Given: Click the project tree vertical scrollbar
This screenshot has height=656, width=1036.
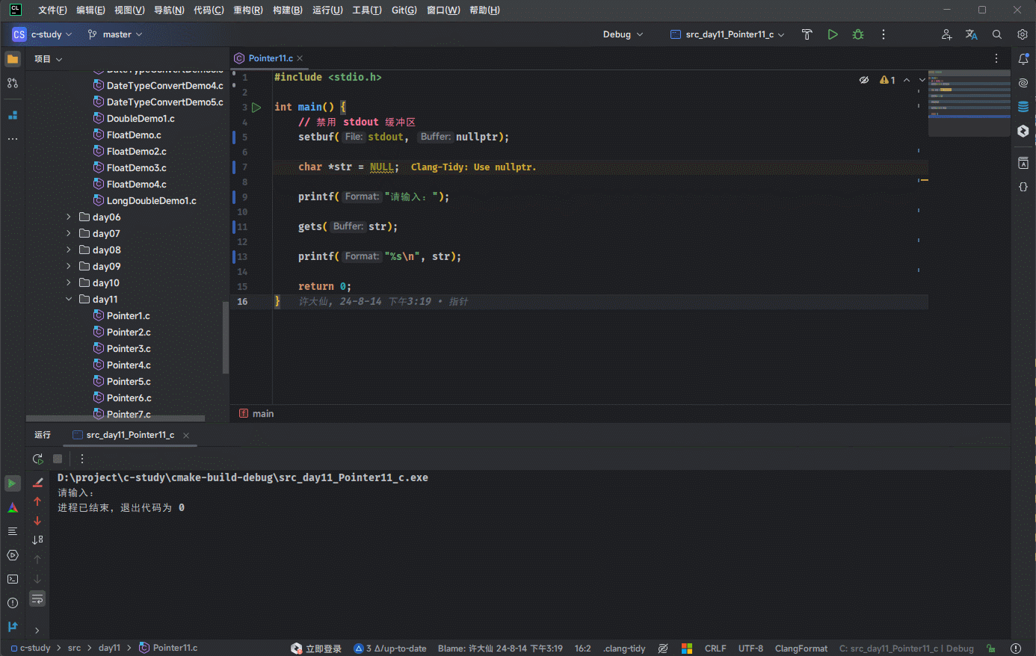Looking at the screenshot, I should 225,336.
